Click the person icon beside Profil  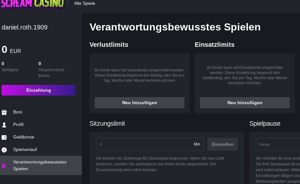tap(4, 125)
